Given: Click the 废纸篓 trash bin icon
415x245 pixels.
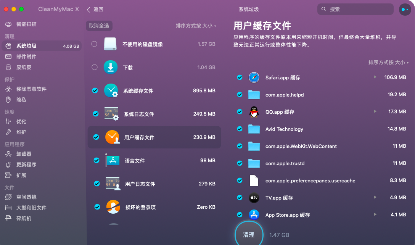Looking at the screenshot, I should click(8, 67).
